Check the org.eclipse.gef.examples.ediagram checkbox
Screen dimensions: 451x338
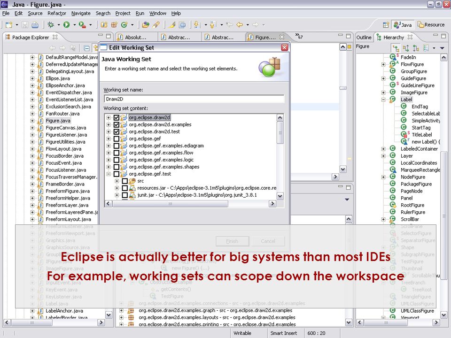(x=117, y=146)
